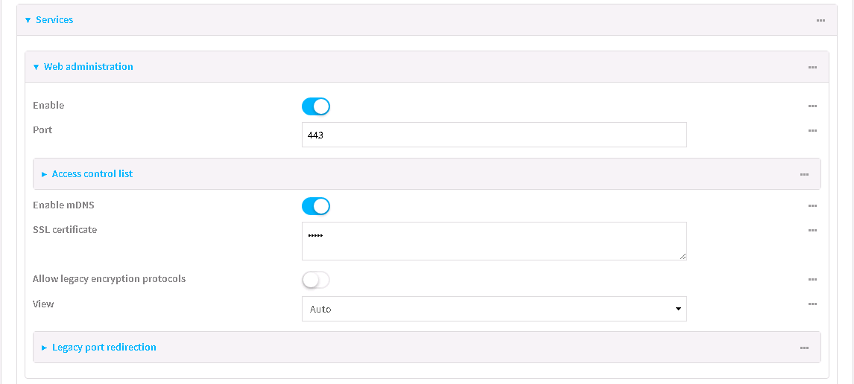The width and height of the screenshot is (854, 384).
Task: Click ellipsis icon beside SSL certificate
Action: point(812,231)
